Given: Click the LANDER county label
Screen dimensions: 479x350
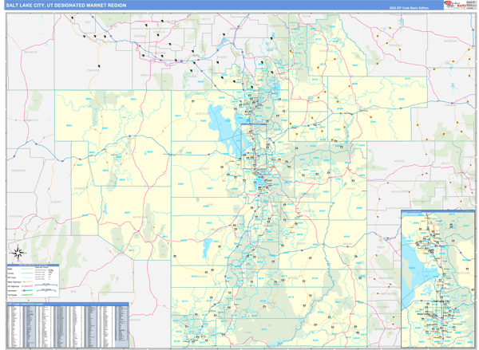Looking at the screenshot, I should tap(56, 202).
